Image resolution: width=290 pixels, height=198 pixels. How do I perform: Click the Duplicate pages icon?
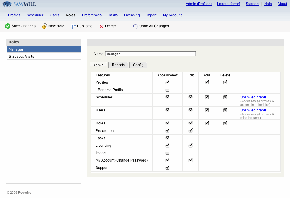tap(73, 26)
